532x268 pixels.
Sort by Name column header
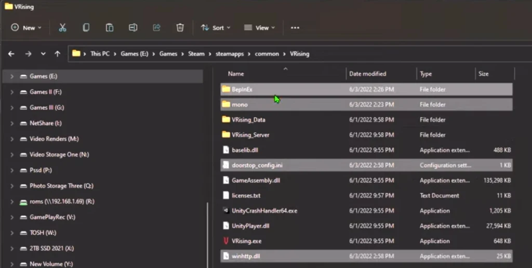tap(236, 74)
